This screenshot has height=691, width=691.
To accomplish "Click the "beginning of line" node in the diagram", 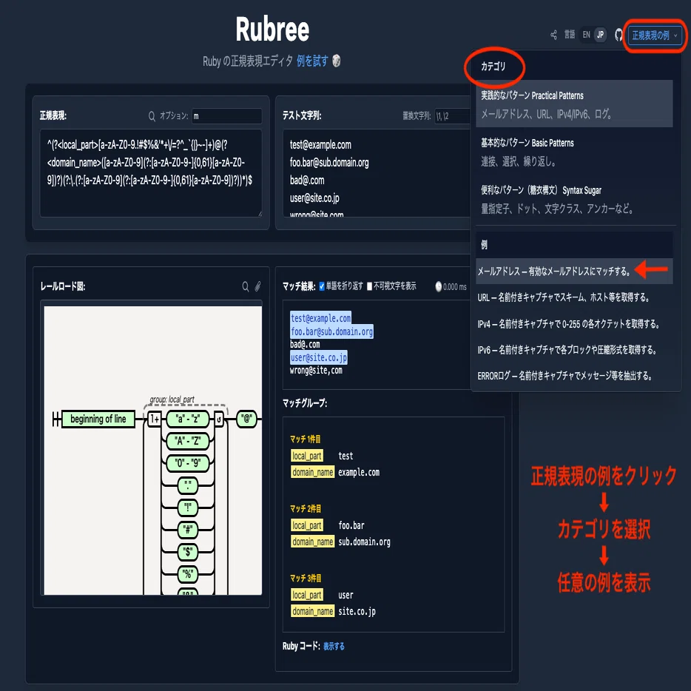I will [98, 419].
